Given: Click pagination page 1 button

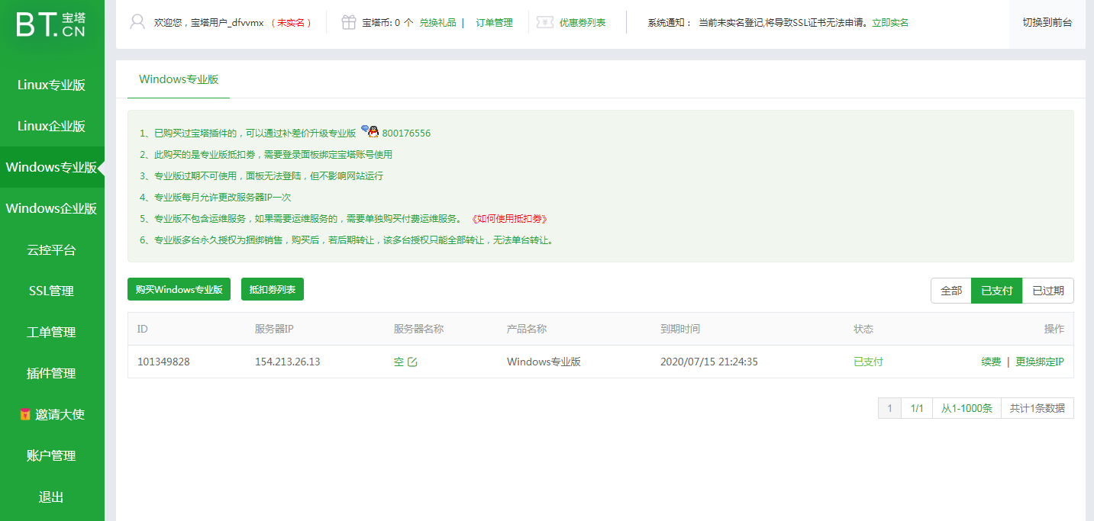Looking at the screenshot, I should (889, 408).
